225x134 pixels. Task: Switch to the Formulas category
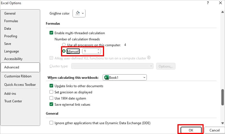(x=11, y=21)
